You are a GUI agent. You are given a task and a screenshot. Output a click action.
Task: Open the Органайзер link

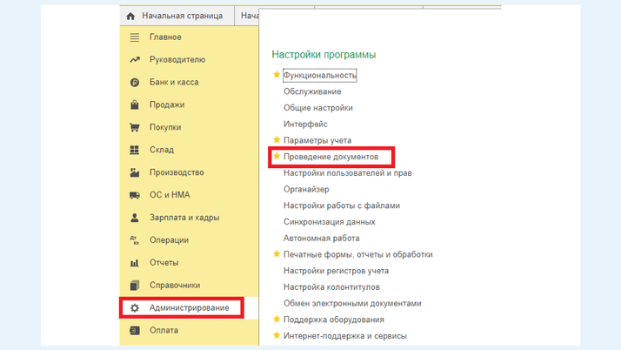[x=306, y=189]
